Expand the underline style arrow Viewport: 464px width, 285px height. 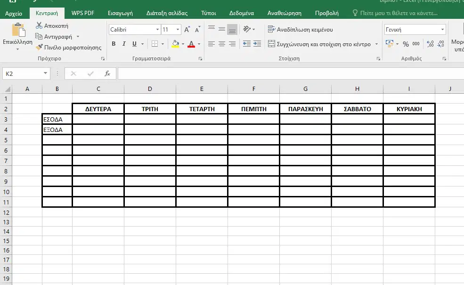click(142, 44)
